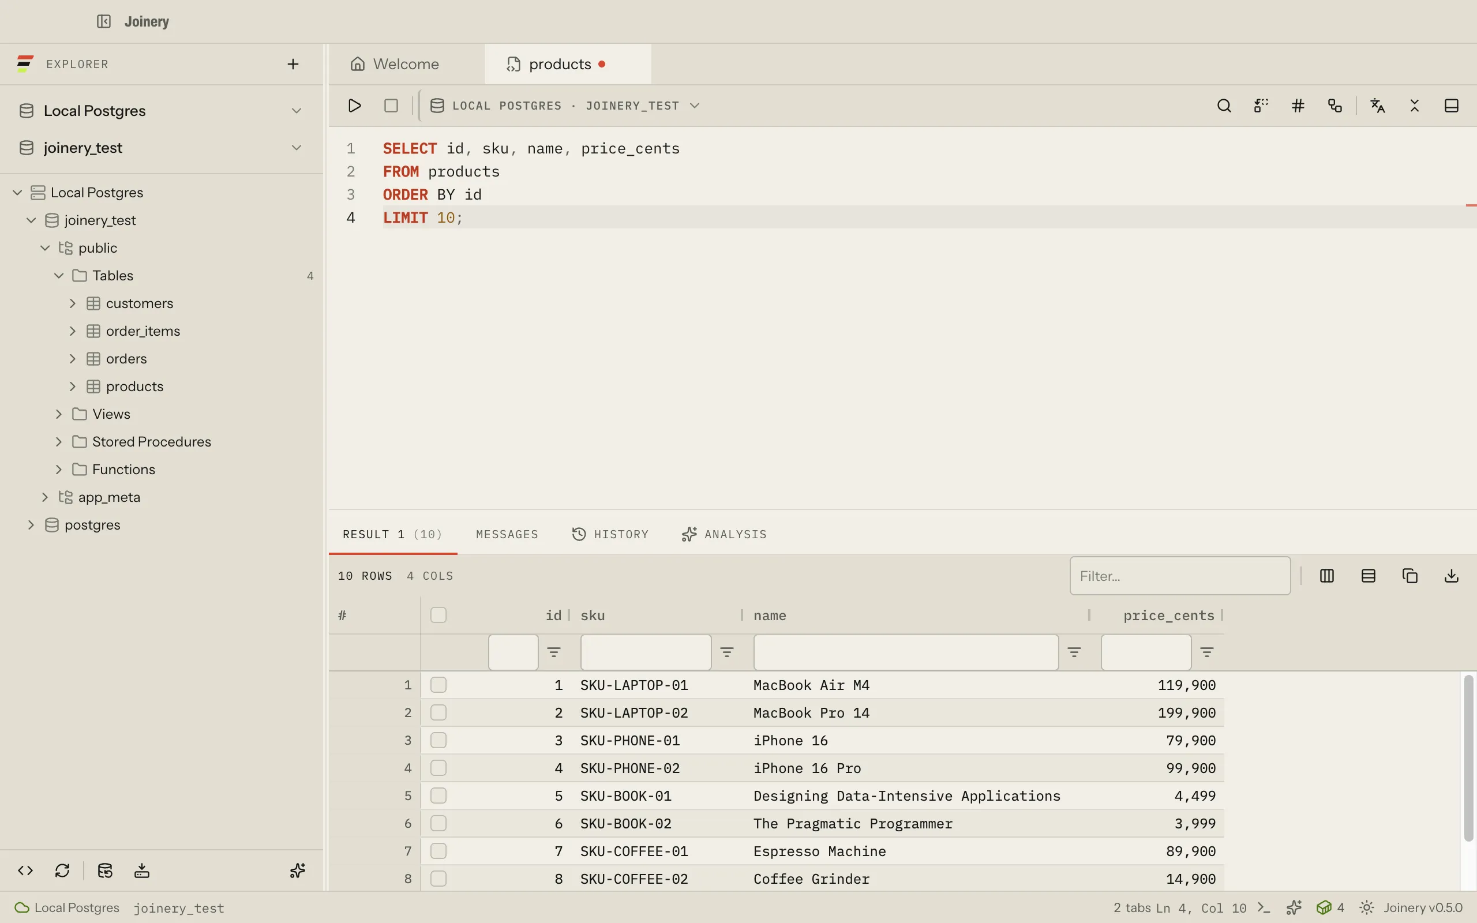Select row checkbox for SKU-PHONE-01

pyautogui.click(x=438, y=741)
